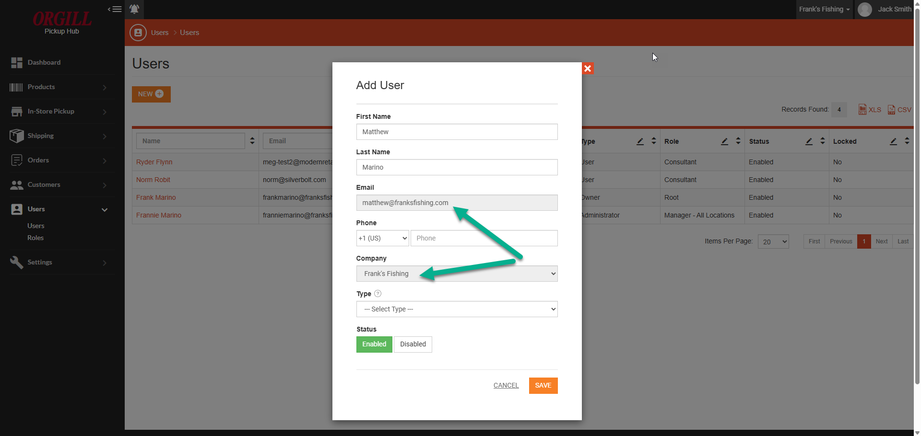Click the Settings wrench icon
Viewport: 921px width, 436px height.
pos(17,263)
